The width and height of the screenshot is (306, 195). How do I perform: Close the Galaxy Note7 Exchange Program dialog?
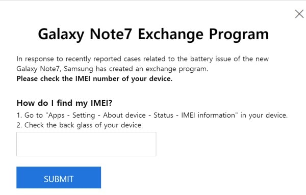[x=299, y=14]
